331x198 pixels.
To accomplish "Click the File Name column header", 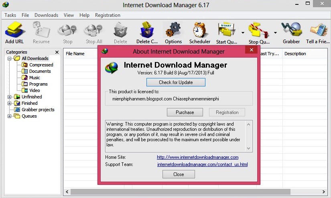I will coord(75,54).
